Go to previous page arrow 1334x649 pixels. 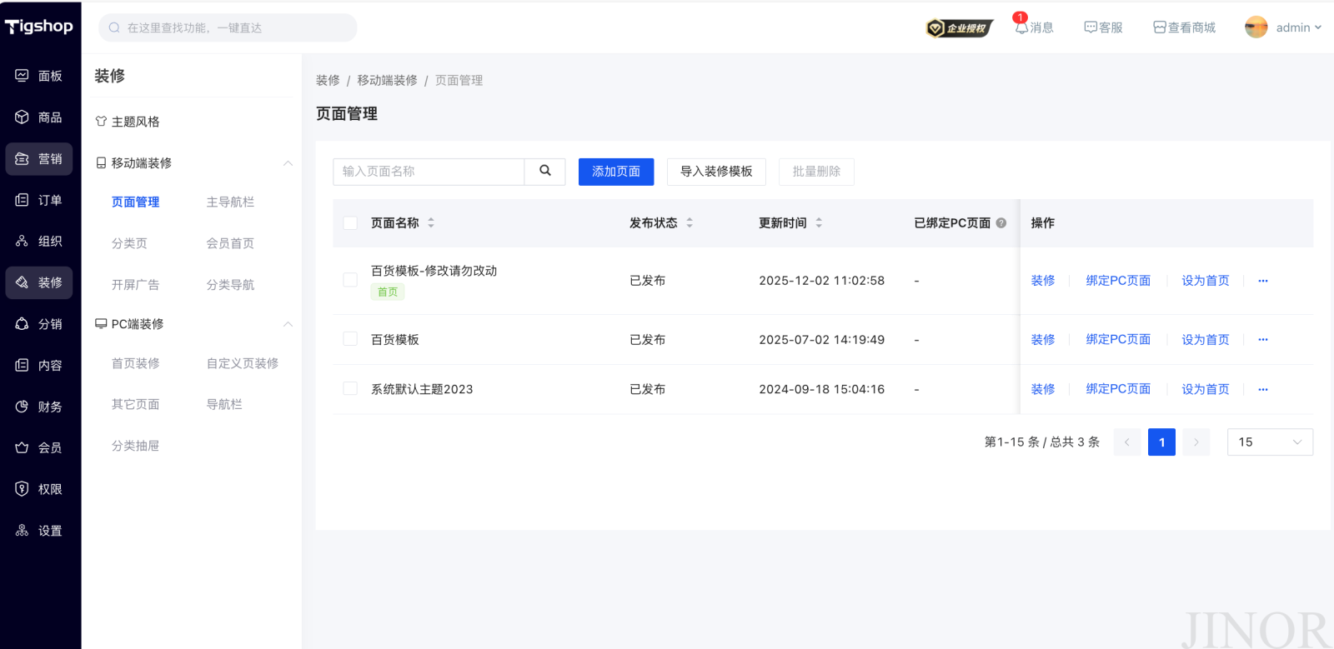coord(1127,442)
